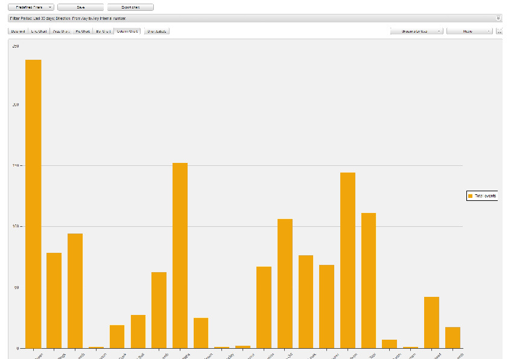Image resolution: width=508 pixels, height=359 pixels.
Task: Toggle the Total events series legend label
Action: pos(484,196)
